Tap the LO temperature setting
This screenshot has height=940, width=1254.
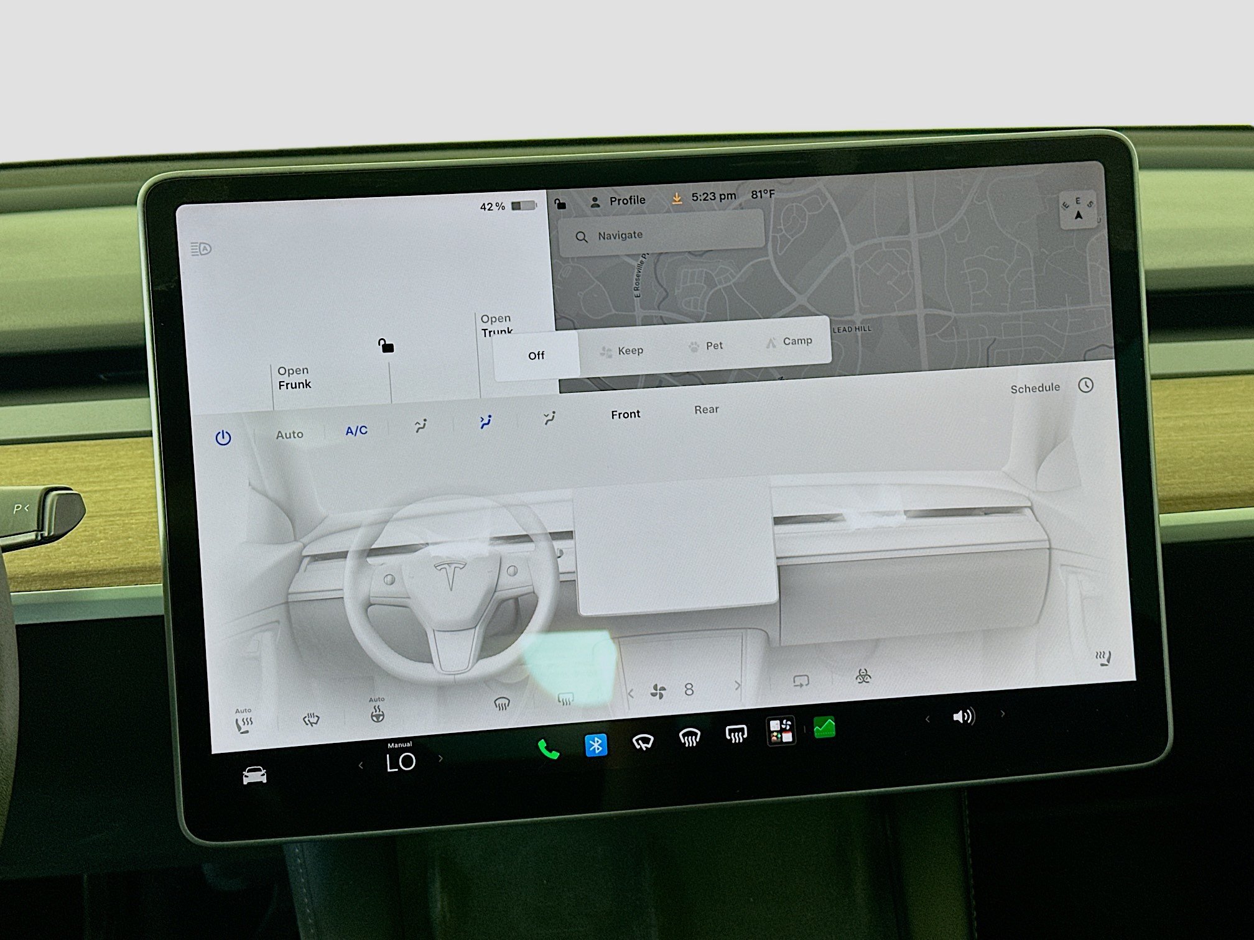[x=401, y=762]
